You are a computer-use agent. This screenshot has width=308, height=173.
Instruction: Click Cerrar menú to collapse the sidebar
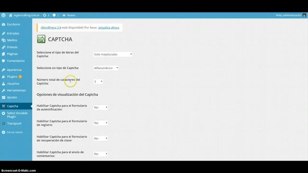click(15, 133)
